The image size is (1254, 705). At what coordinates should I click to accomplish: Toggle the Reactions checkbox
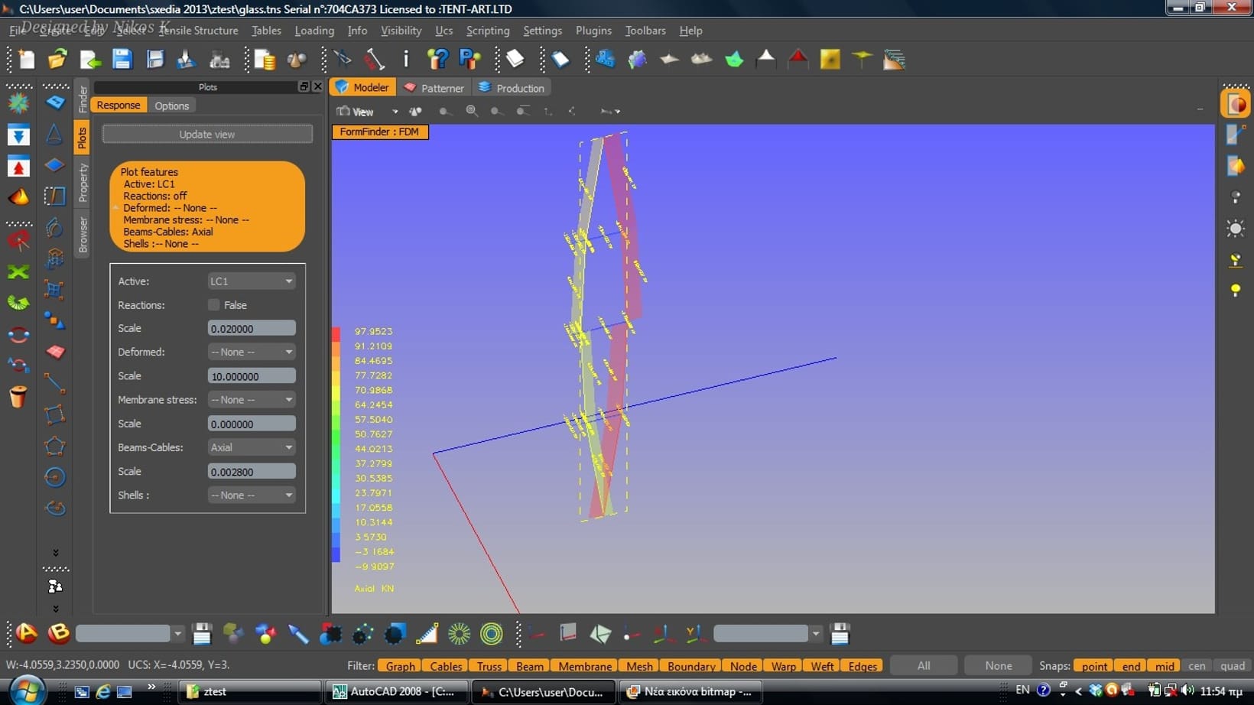pos(214,305)
